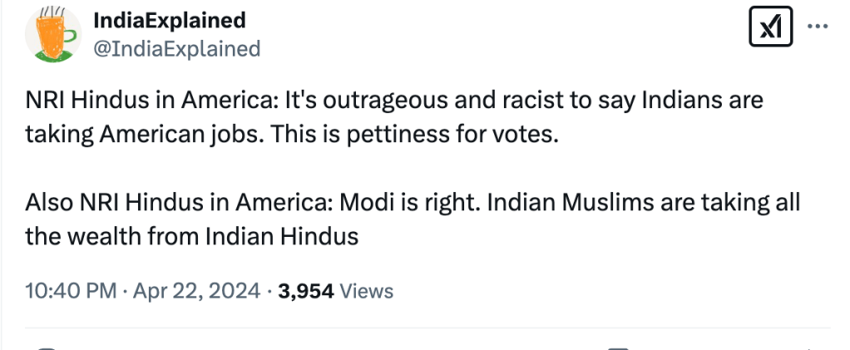Screen dimensions: 850x350
Task: Open the IndiaExplained display name link
Action: [169, 19]
